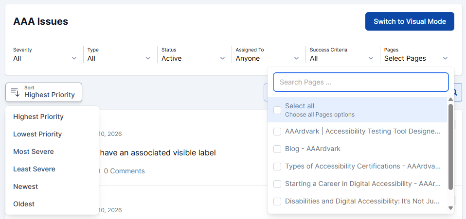Click the sort icon beside Highest Priority

click(x=15, y=92)
